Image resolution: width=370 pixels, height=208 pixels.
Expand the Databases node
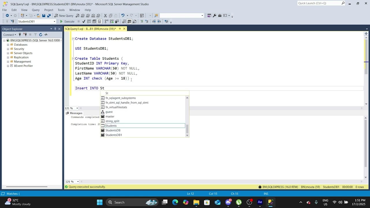[x=8, y=45]
